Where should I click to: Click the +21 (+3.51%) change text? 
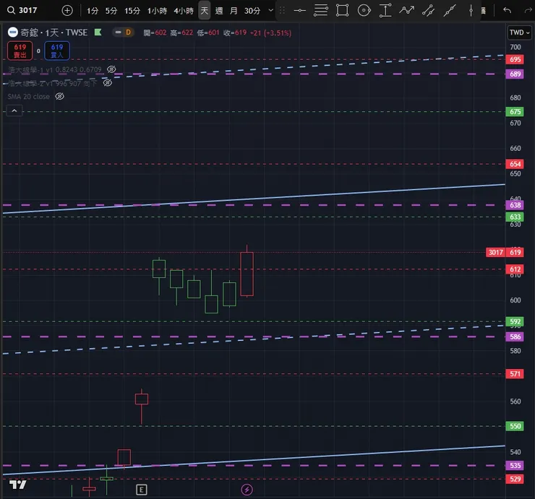point(270,32)
